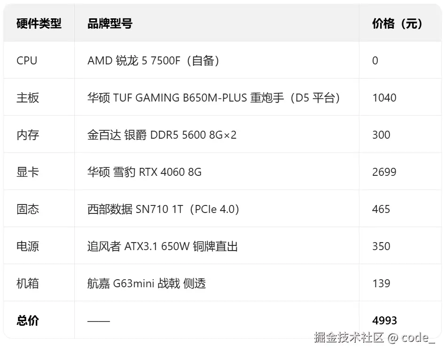Select the 华硕 雪豹 RTX 4060 cell

pos(144,172)
